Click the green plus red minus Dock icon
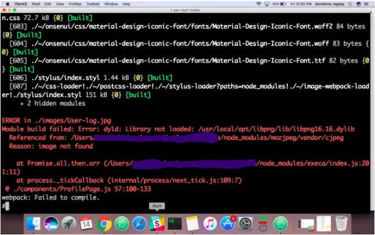The image size is (375, 235). (263, 224)
